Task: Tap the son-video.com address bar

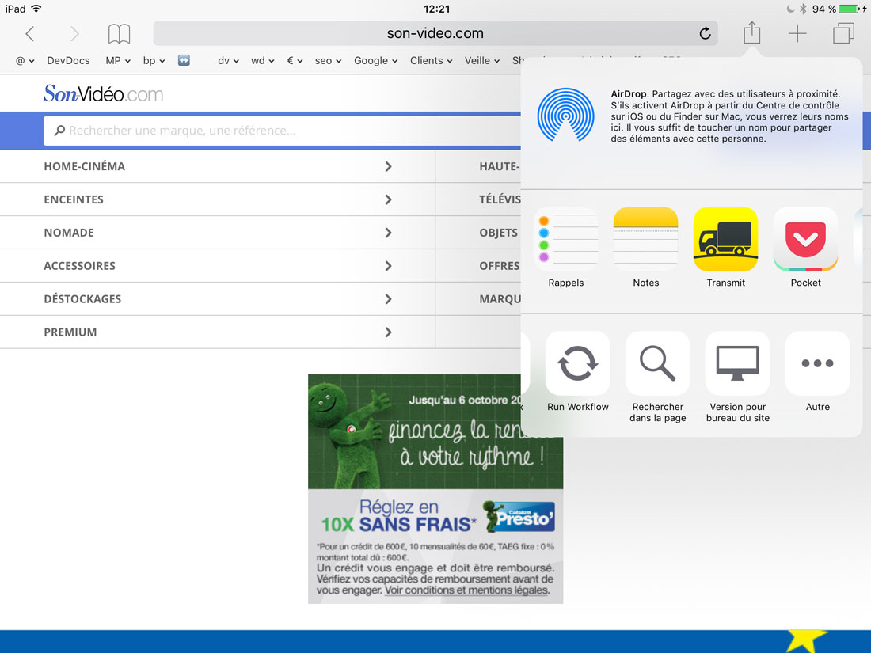Action: coord(435,33)
